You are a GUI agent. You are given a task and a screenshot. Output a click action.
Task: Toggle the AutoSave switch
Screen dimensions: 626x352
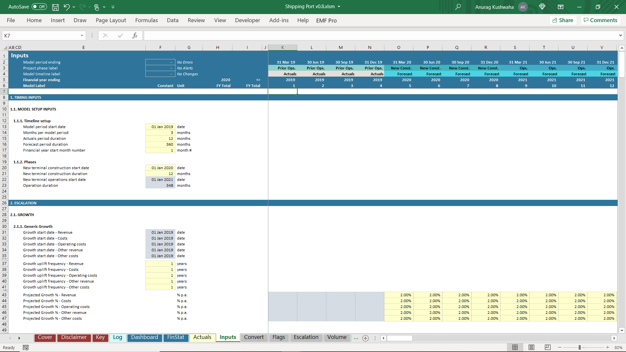(x=39, y=7)
